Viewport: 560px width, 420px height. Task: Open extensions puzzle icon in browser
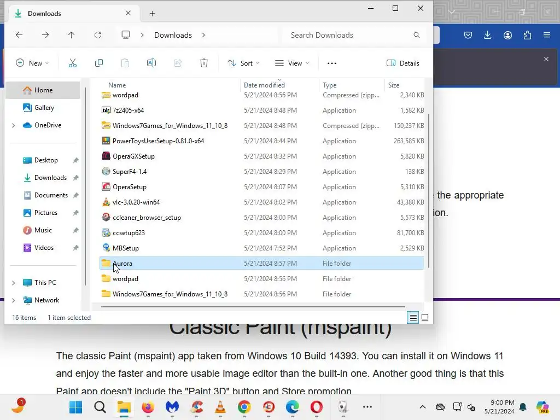point(527,35)
